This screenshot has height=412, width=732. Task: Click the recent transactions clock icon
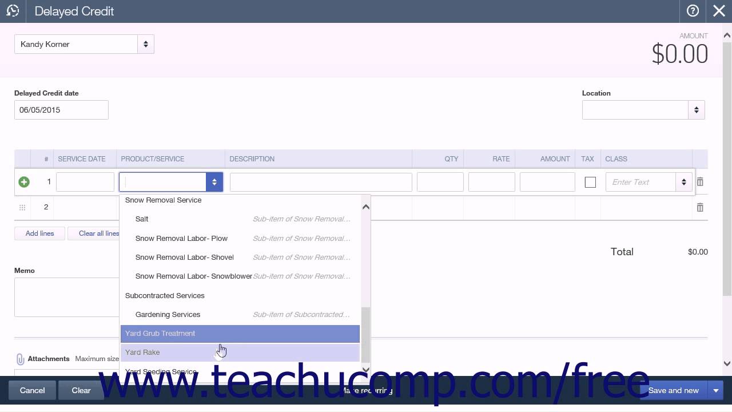[x=13, y=11]
